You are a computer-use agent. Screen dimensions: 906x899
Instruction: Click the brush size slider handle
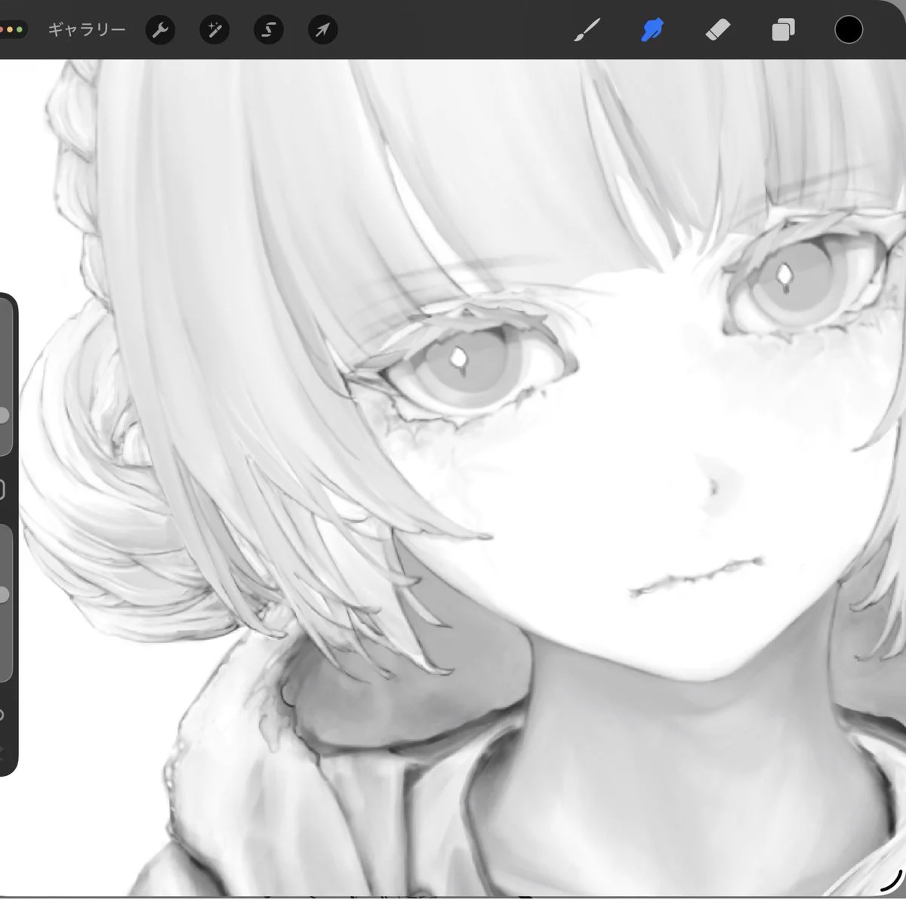3,415
